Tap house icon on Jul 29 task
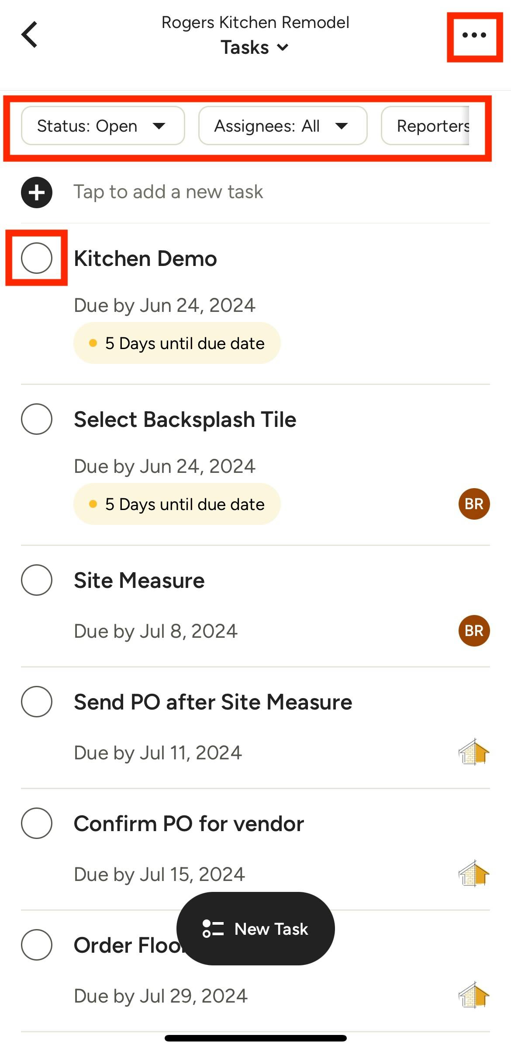Viewport: 511px width, 1052px height. (474, 995)
